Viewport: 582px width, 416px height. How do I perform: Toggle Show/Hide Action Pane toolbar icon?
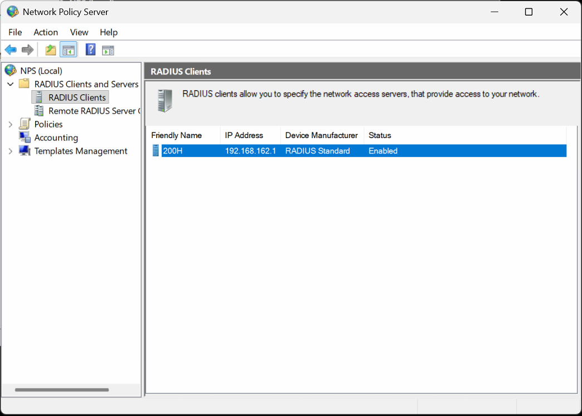[108, 50]
